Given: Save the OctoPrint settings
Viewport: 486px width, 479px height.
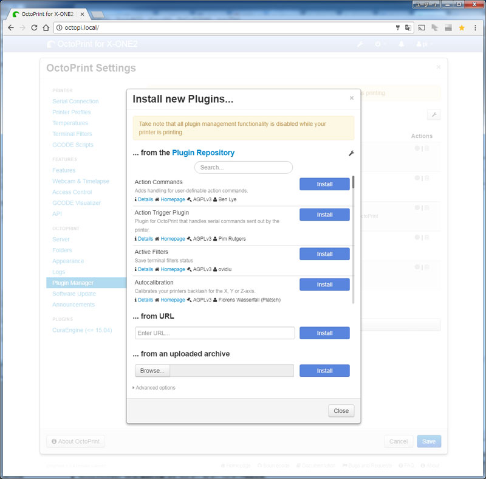Looking at the screenshot, I should point(429,441).
